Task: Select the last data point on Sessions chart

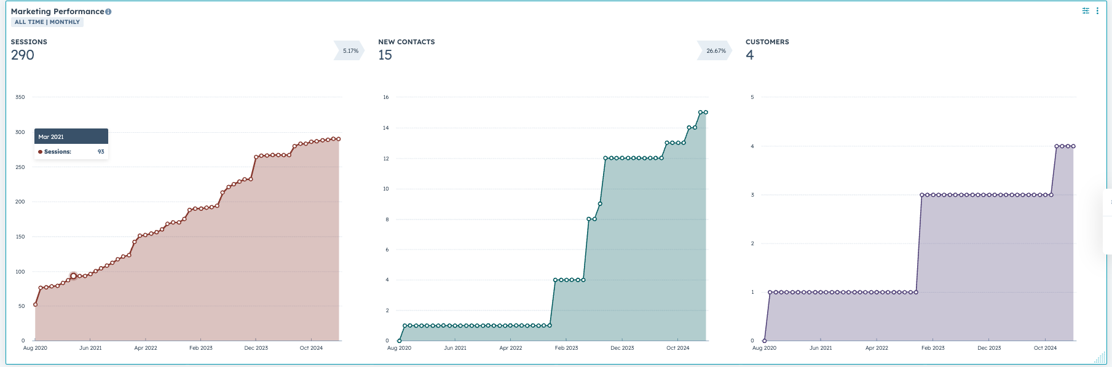Action: tap(339, 139)
